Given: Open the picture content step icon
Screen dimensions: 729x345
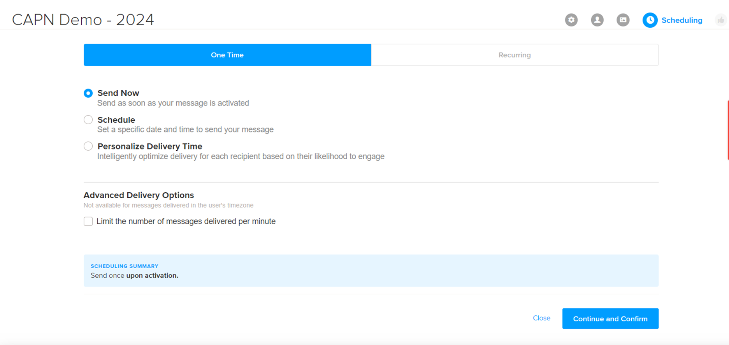Looking at the screenshot, I should 623,20.
